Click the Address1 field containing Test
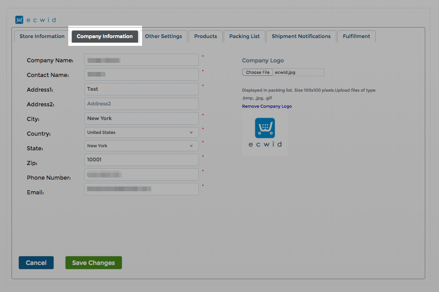This screenshot has height=292, width=439. click(142, 89)
